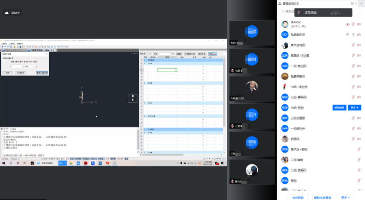365x200 pixels.
Task: Toggle muted mic for 祝 member row
Action: point(353,139)
